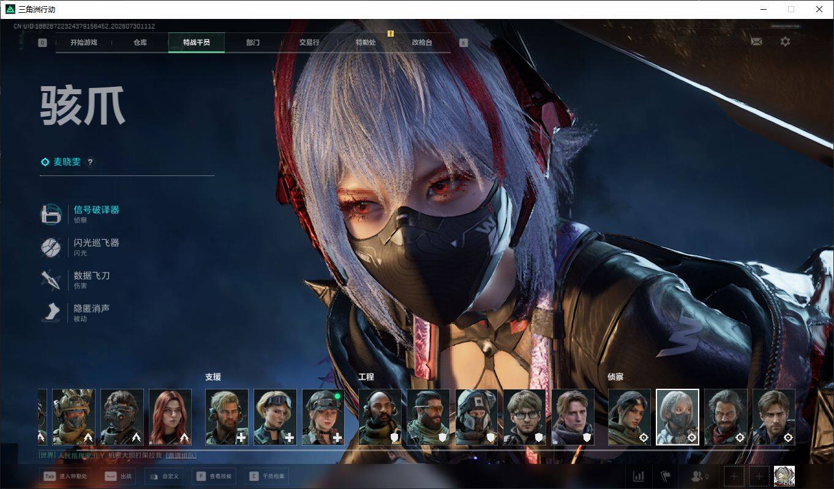
Task: Click the first empty squad slot plus
Action: pyautogui.click(x=734, y=476)
